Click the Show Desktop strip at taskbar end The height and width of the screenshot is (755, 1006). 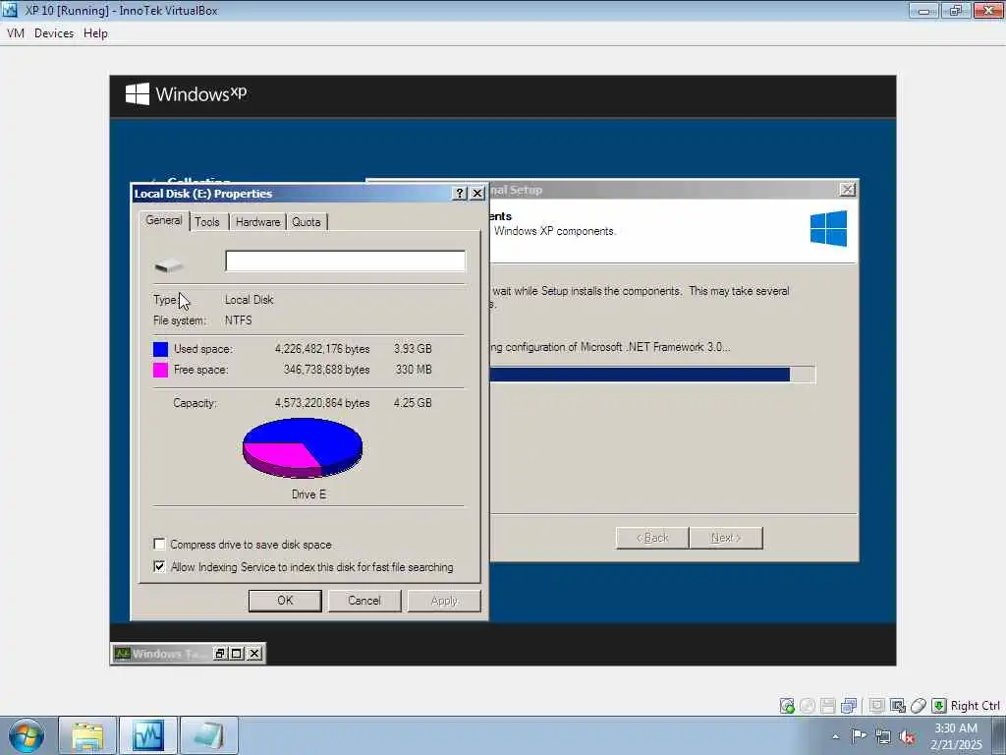pos(999,735)
